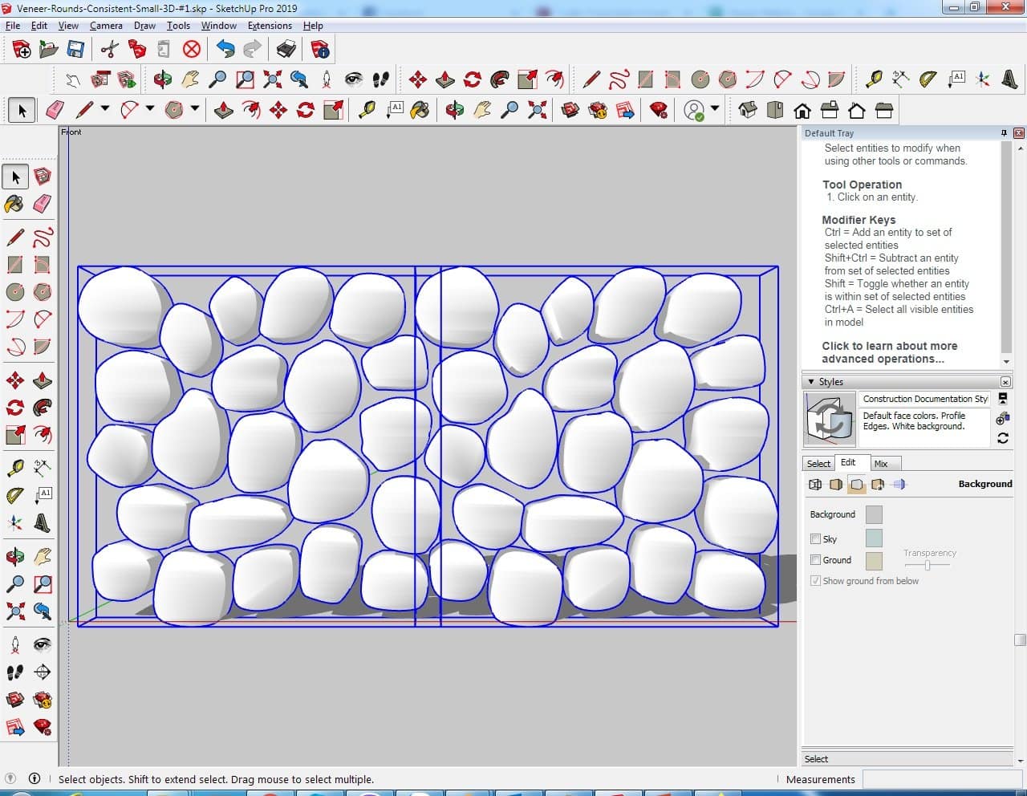
Task: Select the Paint Bucket tool in left toolbar
Action: [14, 204]
